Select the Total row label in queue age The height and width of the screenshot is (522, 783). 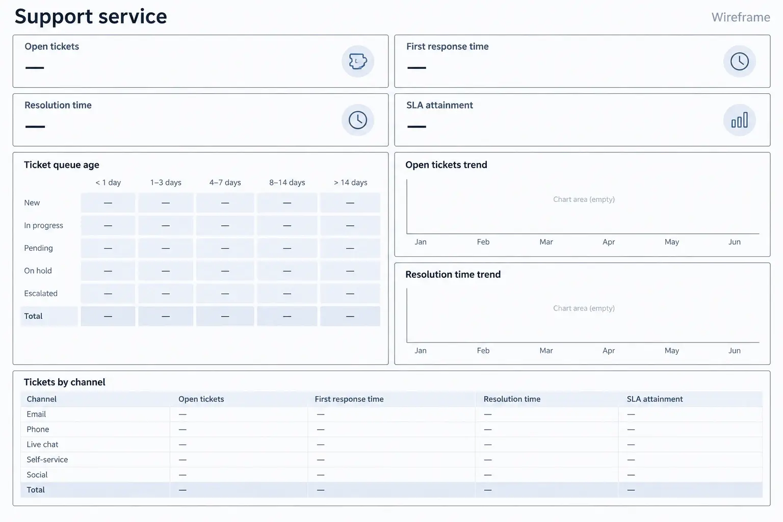click(x=33, y=316)
